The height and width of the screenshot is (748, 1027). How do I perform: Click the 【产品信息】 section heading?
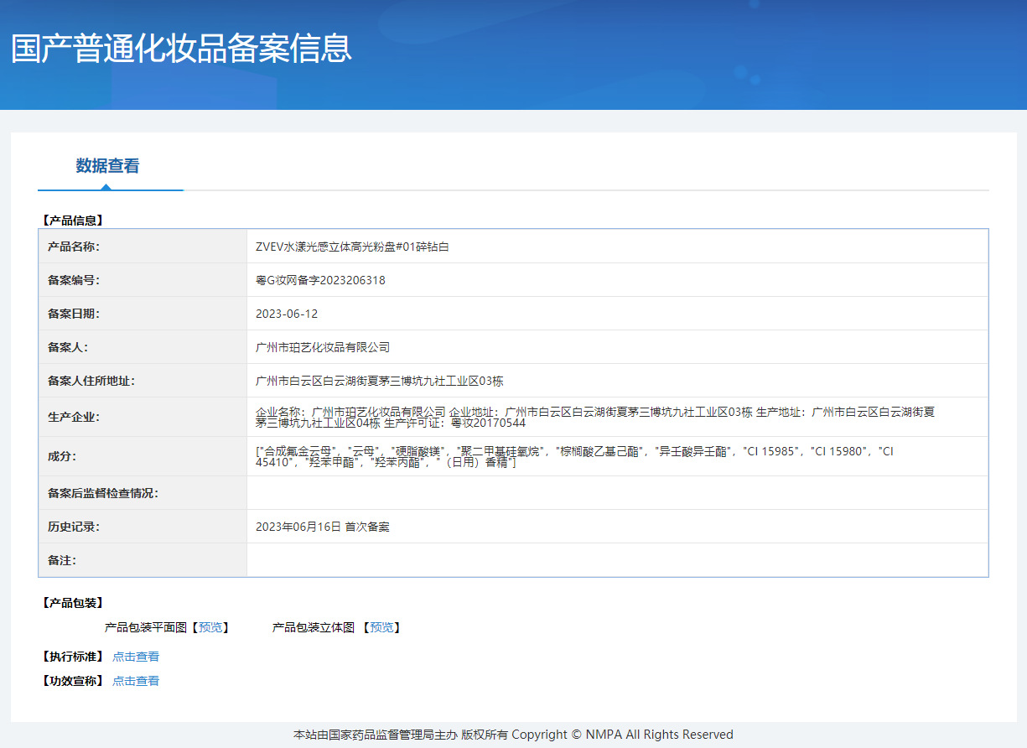click(72, 221)
